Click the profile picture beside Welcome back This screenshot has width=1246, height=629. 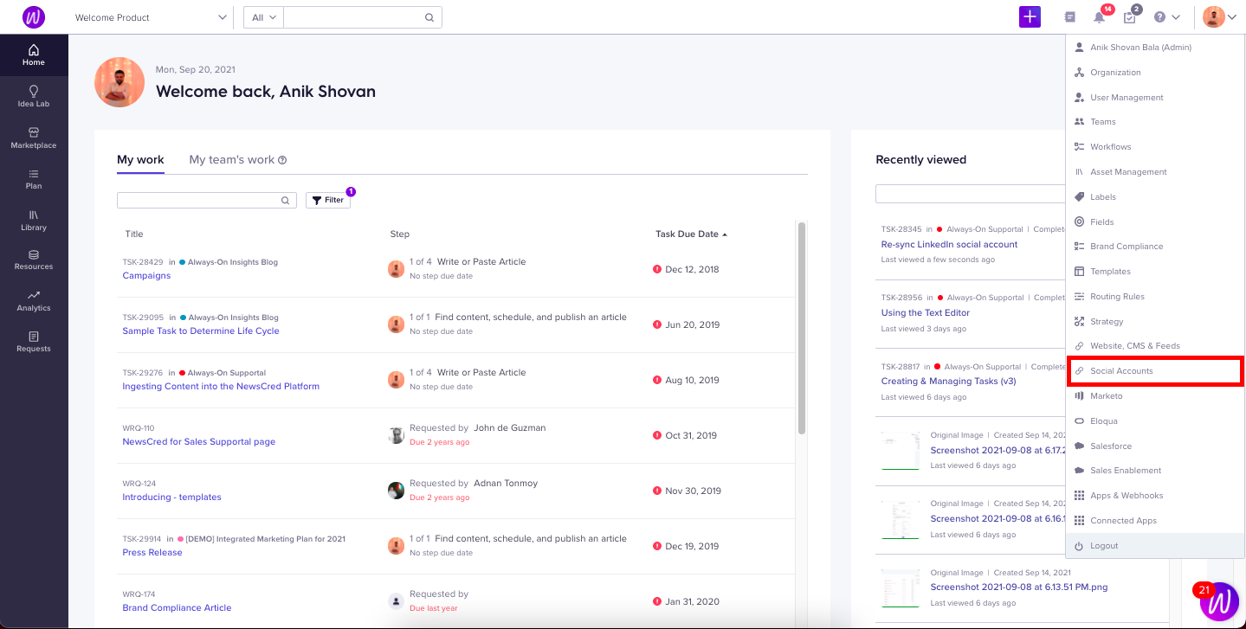click(119, 82)
